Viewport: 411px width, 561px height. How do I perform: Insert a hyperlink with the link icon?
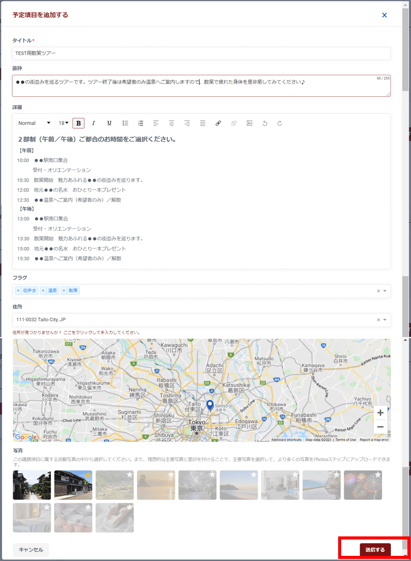tap(218, 123)
